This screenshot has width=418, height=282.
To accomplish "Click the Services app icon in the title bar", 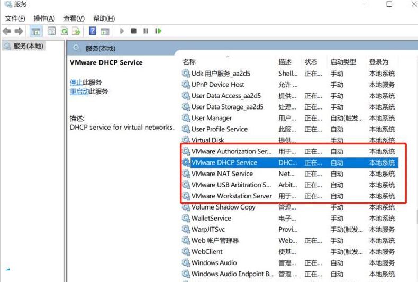I will (x=8, y=4).
